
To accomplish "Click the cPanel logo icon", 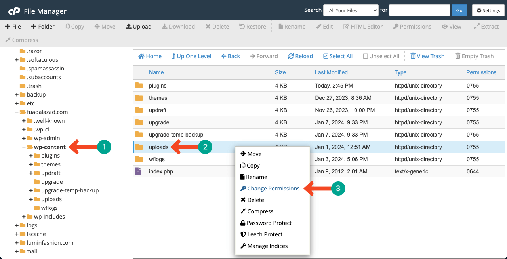I will [x=15, y=11].
